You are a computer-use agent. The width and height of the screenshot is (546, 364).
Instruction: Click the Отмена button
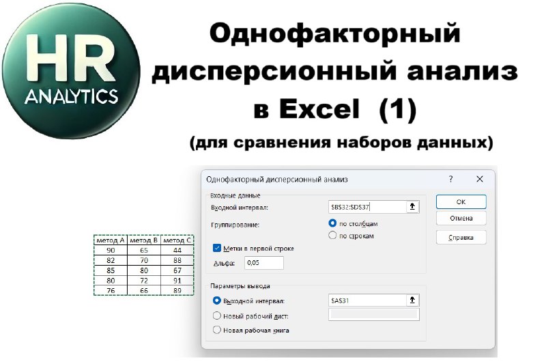(461, 219)
